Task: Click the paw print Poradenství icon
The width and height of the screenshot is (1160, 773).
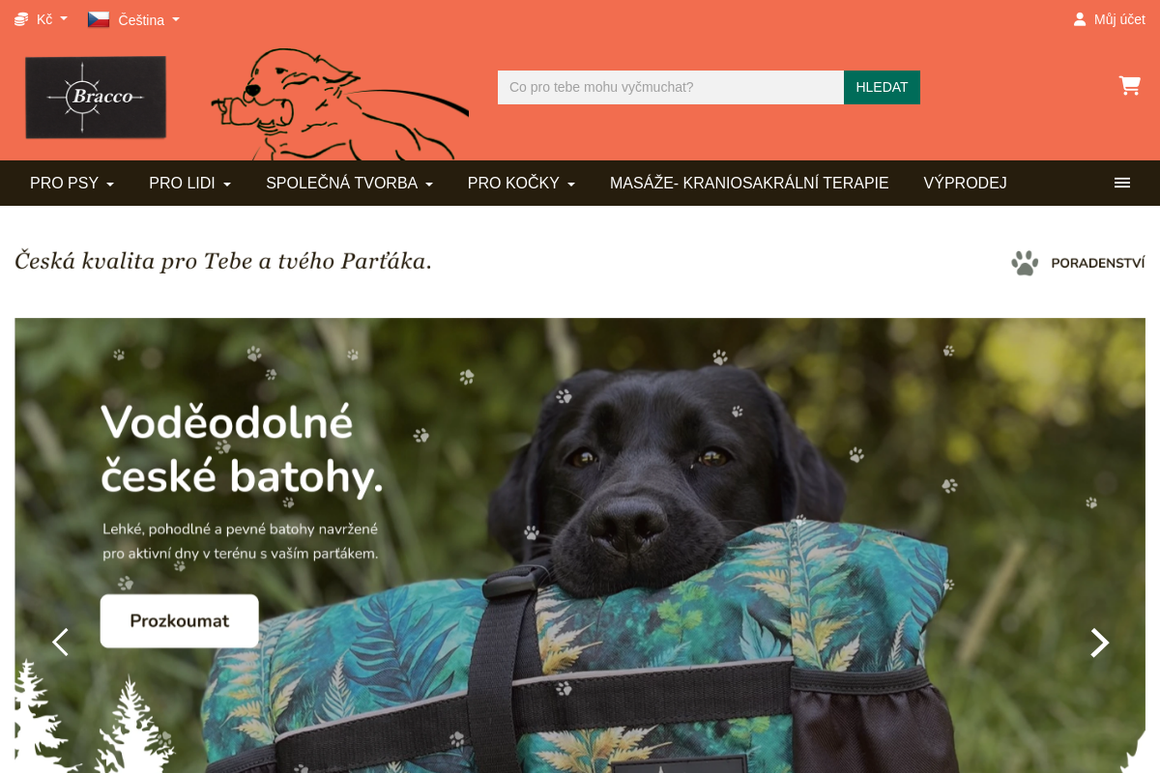Action: point(1025,263)
